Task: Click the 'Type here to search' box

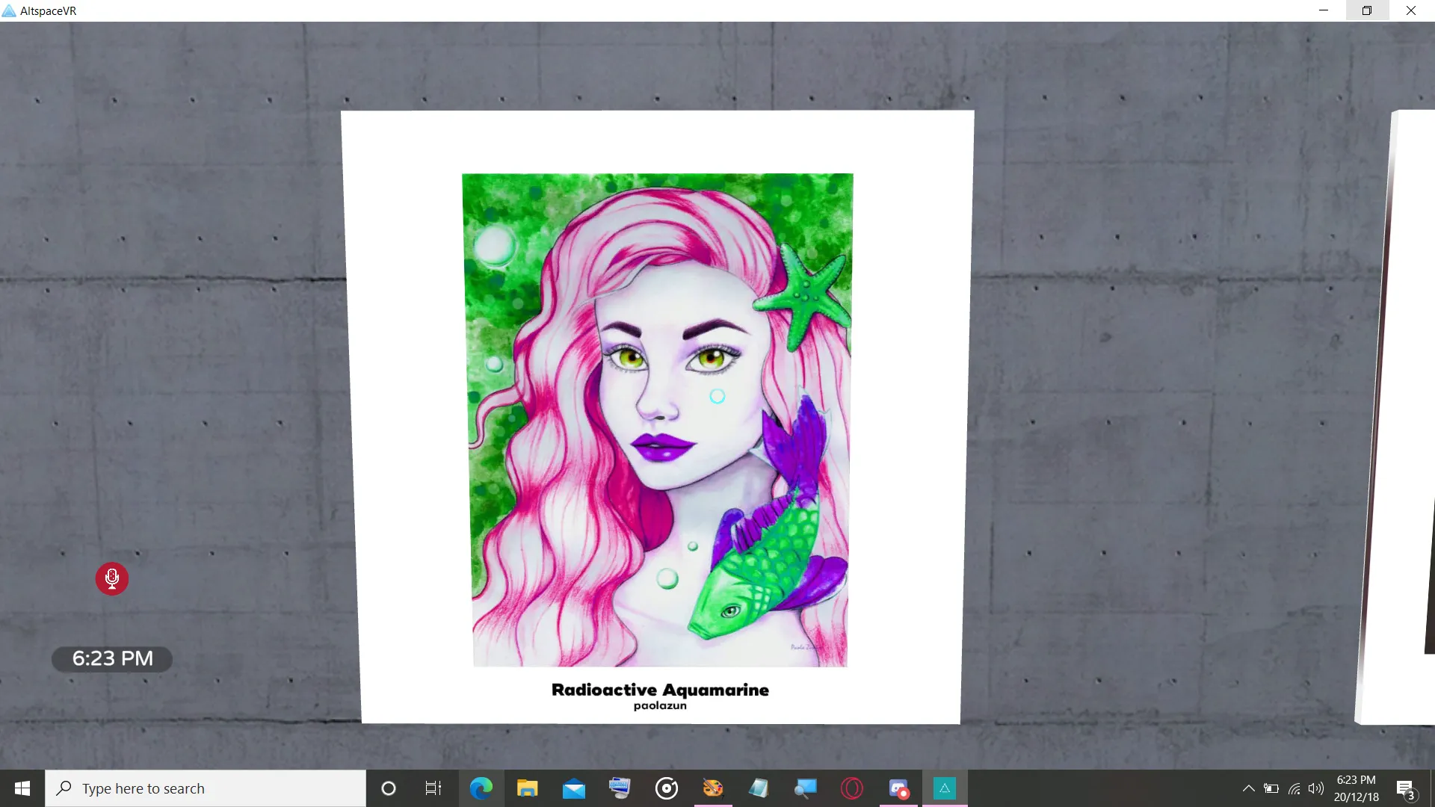Action: click(206, 788)
